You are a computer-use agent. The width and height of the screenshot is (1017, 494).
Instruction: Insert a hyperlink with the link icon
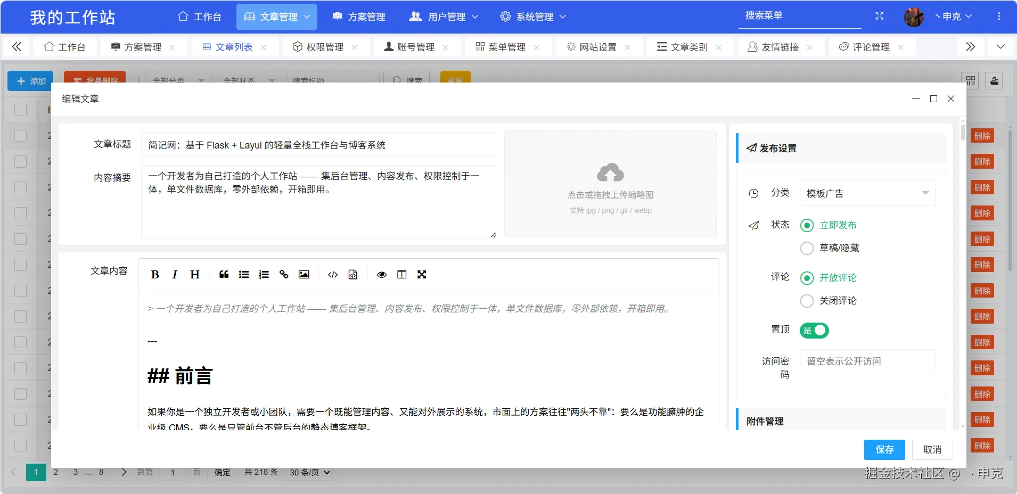(284, 275)
